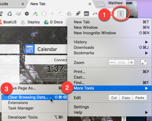Choose Clear Browsing Data... in submenu

[x=34, y=97]
